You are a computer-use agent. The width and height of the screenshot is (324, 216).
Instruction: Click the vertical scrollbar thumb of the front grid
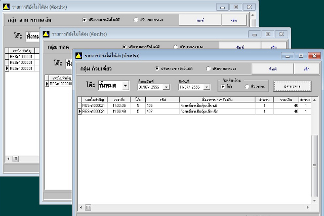[314, 166]
